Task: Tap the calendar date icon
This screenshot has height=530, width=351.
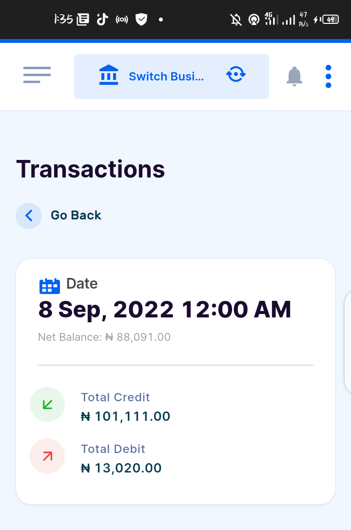Action: [x=49, y=285]
